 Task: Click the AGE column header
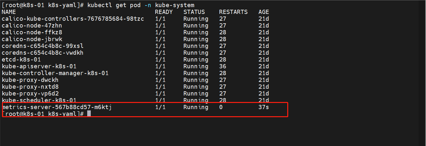pyautogui.click(x=264, y=12)
